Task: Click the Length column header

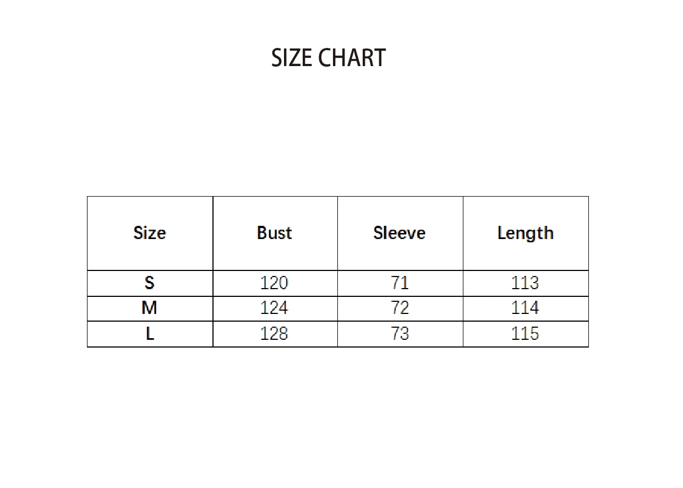Action: (525, 233)
